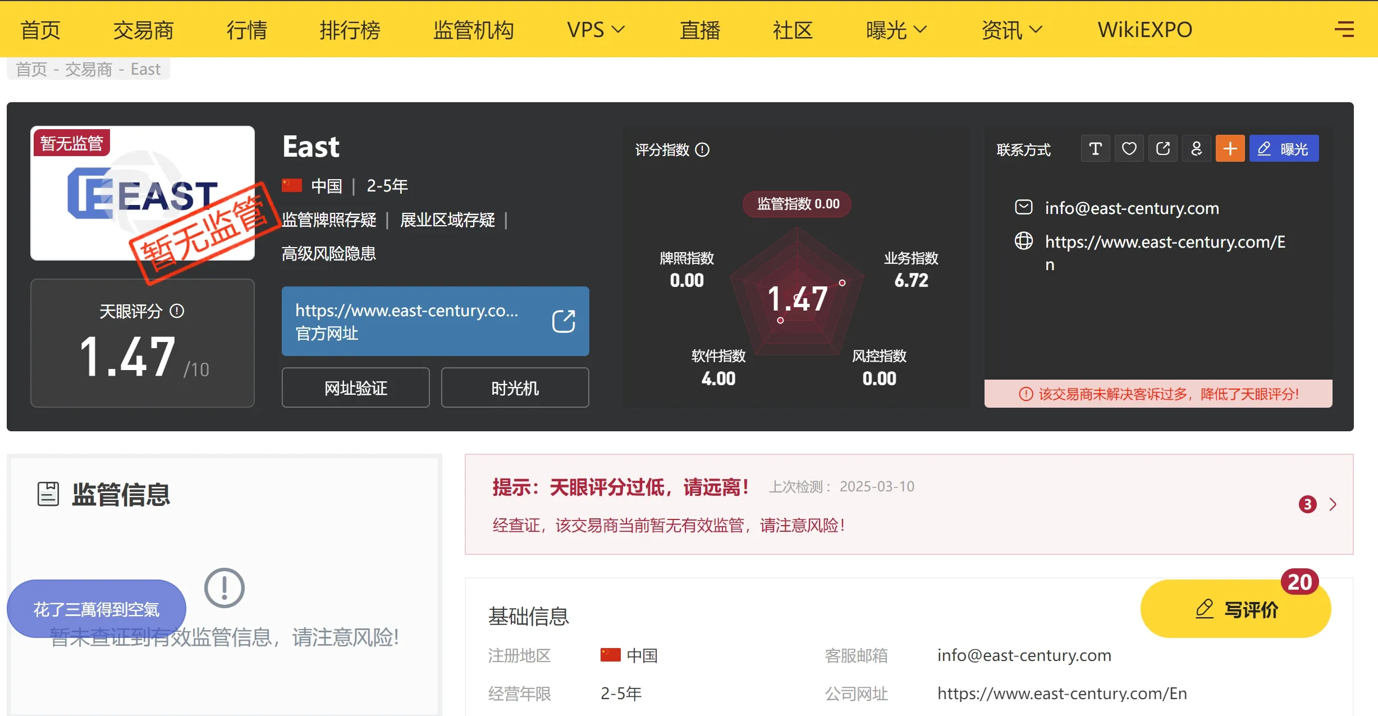This screenshot has height=716, width=1378.
Task: Open WikiEXPO navigation item
Action: point(1145,29)
